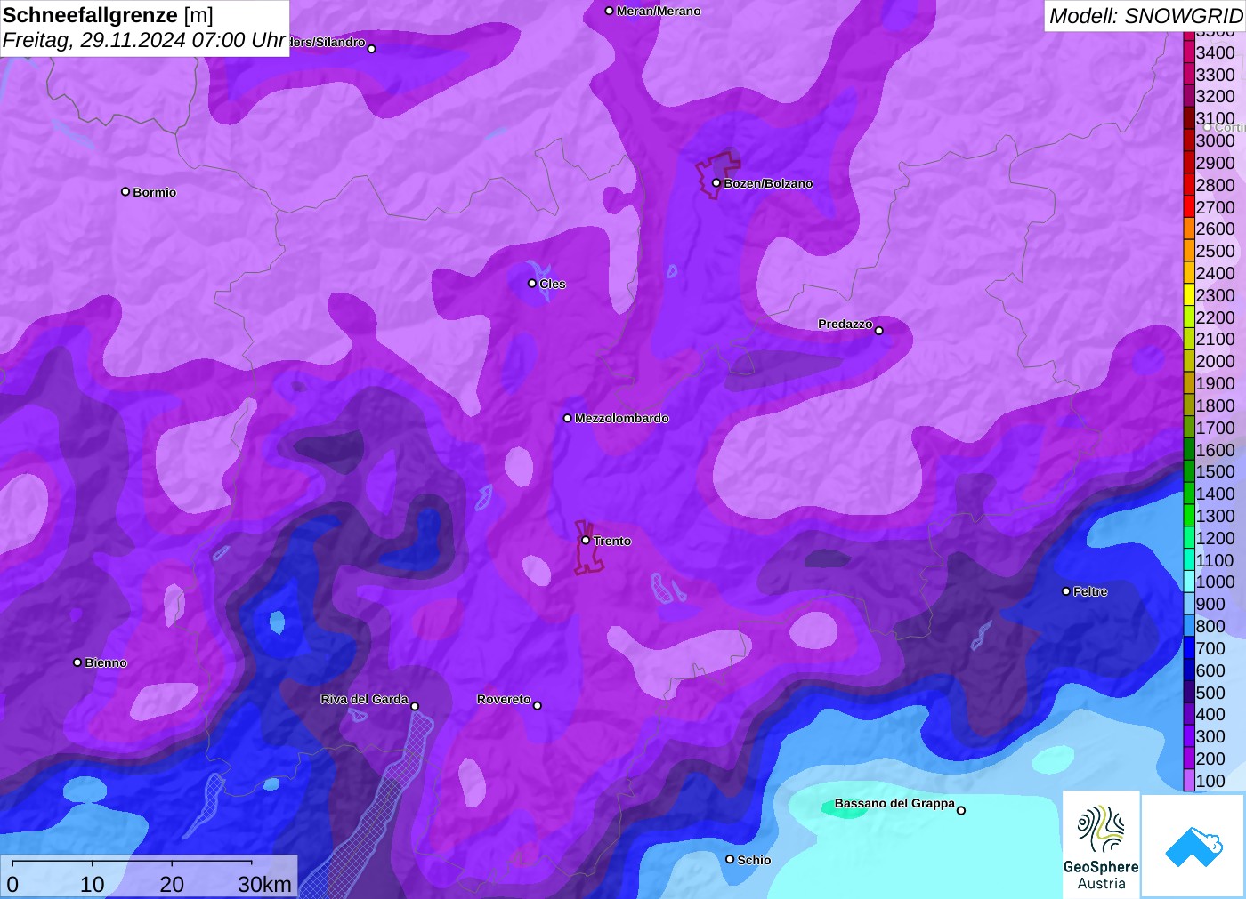Click the 'Mezzolombardo' label text
1246x899 pixels.
click(621, 418)
